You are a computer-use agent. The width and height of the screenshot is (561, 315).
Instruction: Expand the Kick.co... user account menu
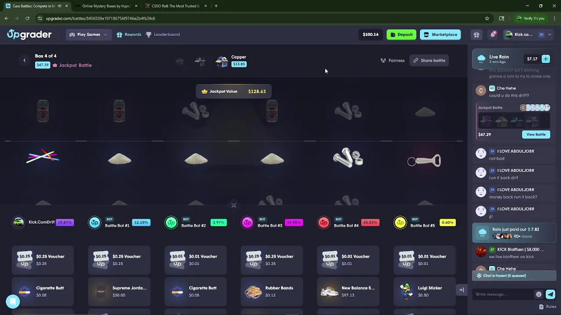coord(528,35)
